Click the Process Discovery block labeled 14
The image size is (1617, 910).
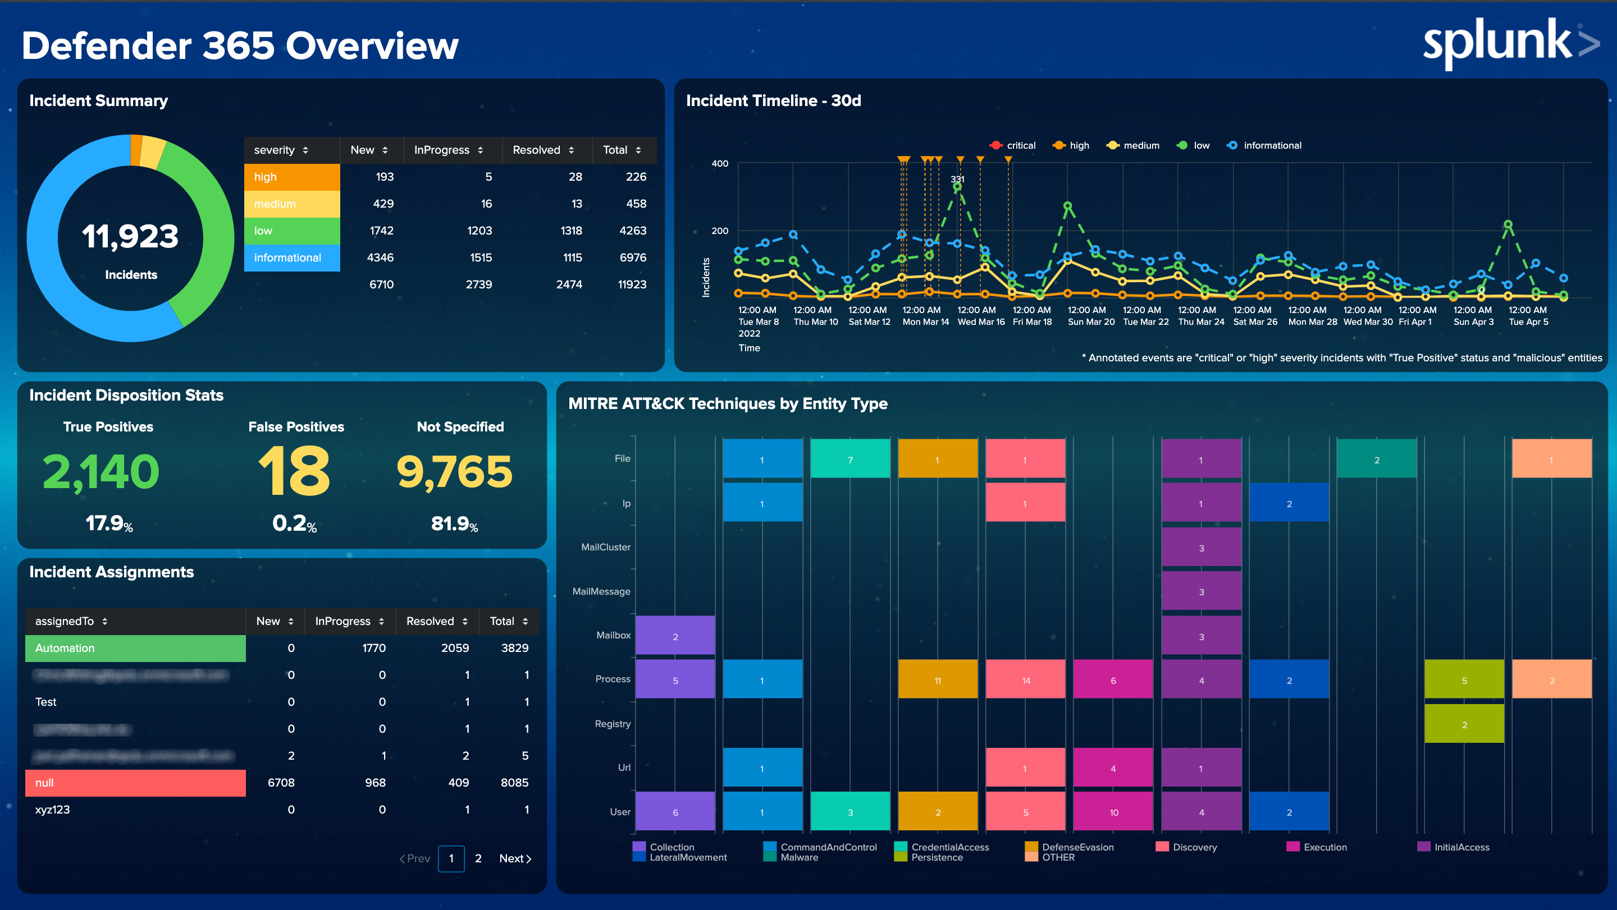click(1026, 679)
